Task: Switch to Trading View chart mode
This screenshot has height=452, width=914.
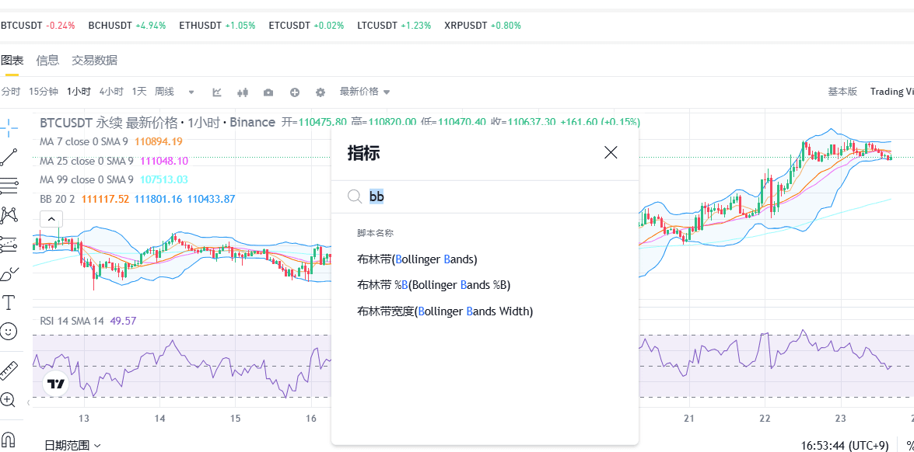Action: pos(892,92)
